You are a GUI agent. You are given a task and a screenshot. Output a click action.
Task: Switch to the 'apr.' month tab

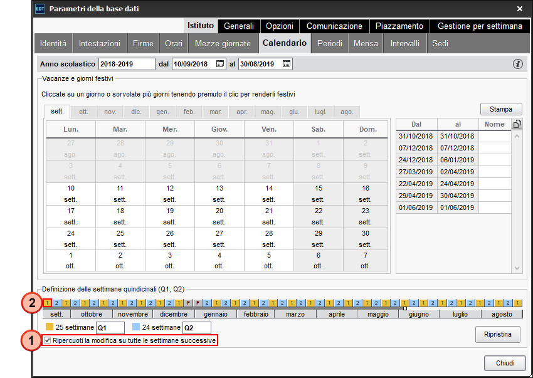coord(241,112)
